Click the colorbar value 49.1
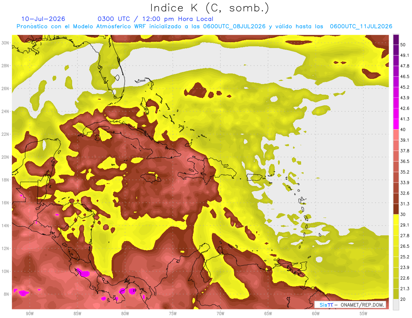 click(405, 55)
